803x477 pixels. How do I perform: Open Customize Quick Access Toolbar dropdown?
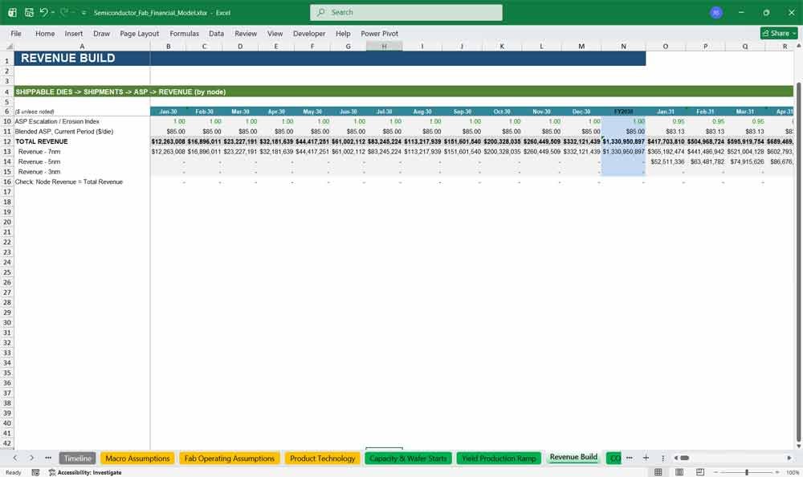[84, 12]
